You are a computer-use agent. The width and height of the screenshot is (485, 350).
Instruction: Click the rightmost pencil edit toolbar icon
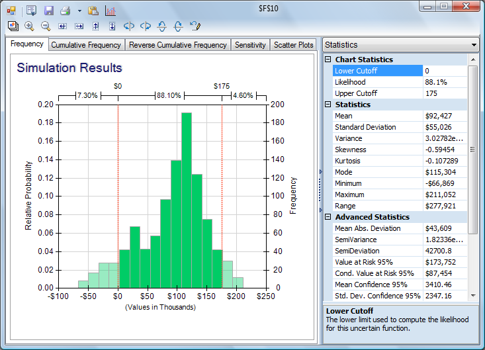195,26
